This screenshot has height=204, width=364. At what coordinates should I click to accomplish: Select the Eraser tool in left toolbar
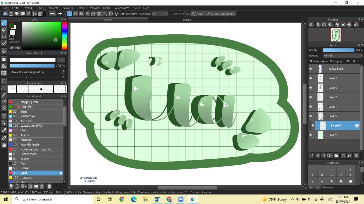click(4, 29)
